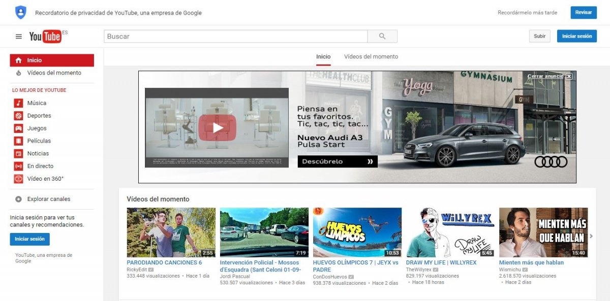The width and height of the screenshot is (610, 301).
Task: Play the Audi ad video
Action: [x=217, y=127]
